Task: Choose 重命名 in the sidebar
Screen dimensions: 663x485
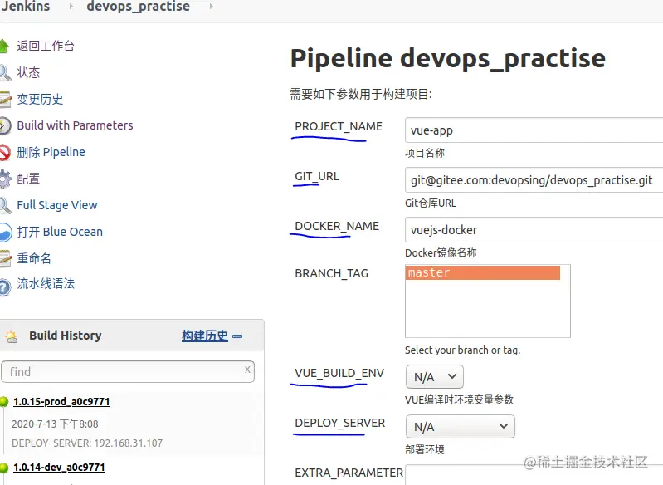Action: click(34, 258)
